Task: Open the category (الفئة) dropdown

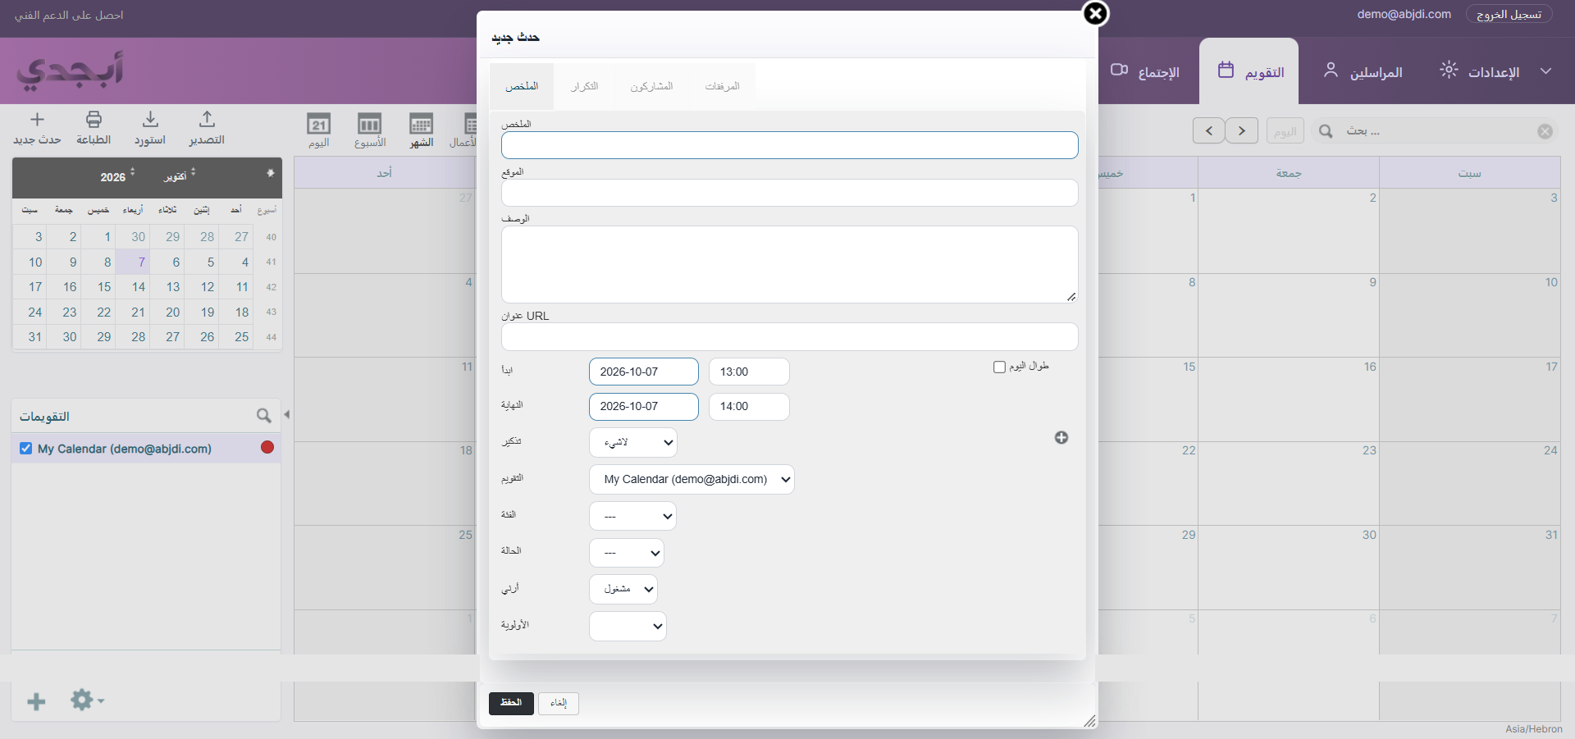Action: [x=632, y=516]
